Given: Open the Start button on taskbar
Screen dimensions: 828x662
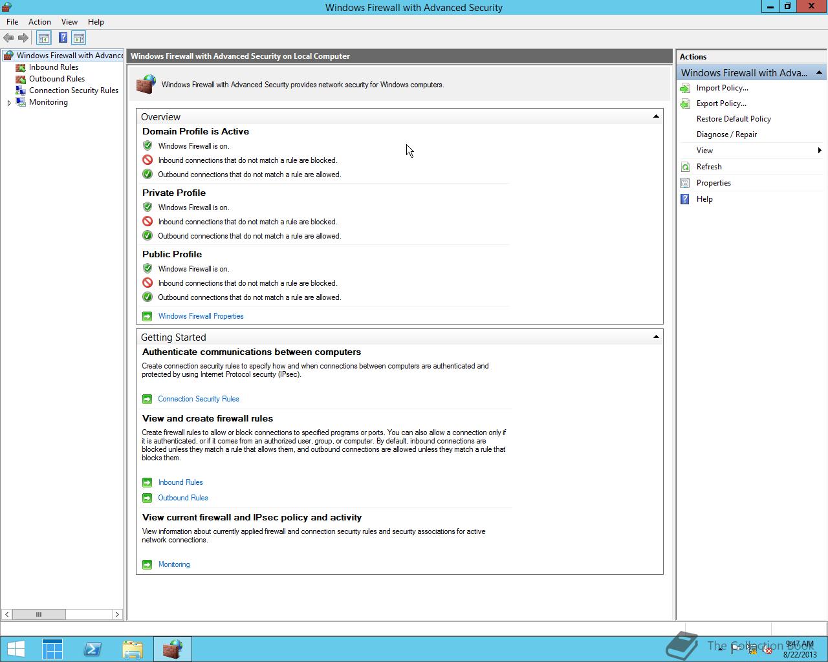Looking at the screenshot, I should [16, 649].
